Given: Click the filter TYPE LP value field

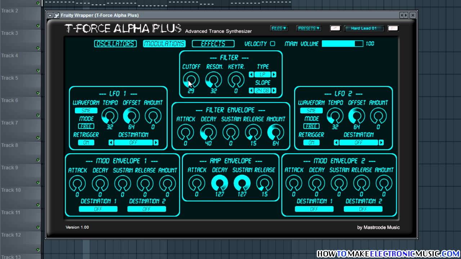Looking at the screenshot, I should click(x=263, y=74).
